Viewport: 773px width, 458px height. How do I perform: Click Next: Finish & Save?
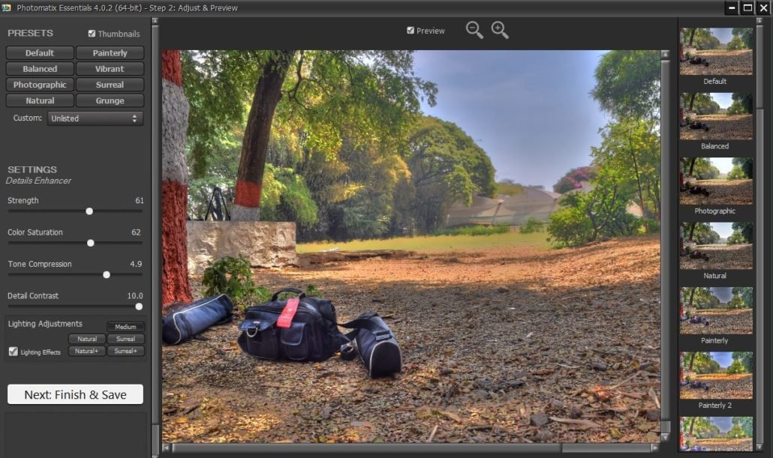pyautogui.click(x=76, y=394)
